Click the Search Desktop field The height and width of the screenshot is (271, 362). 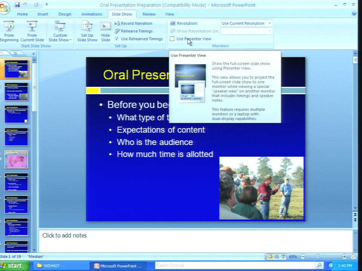(x=234, y=265)
